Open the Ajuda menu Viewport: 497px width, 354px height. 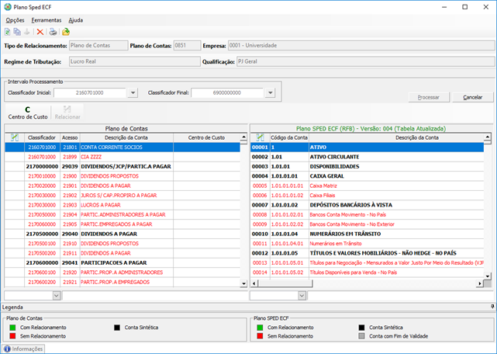[x=76, y=20]
